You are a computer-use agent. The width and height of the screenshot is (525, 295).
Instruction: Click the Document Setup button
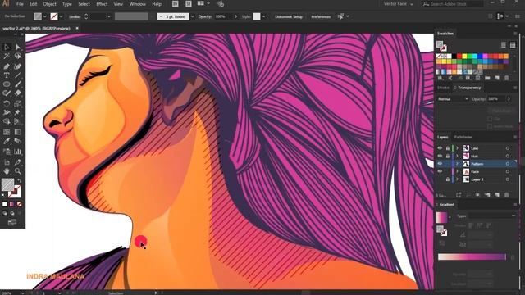point(289,16)
